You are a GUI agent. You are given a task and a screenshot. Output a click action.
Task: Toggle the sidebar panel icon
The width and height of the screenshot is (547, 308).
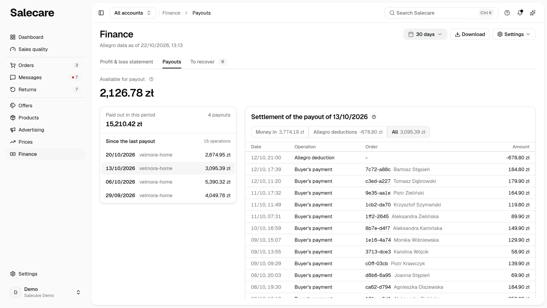(101, 13)
